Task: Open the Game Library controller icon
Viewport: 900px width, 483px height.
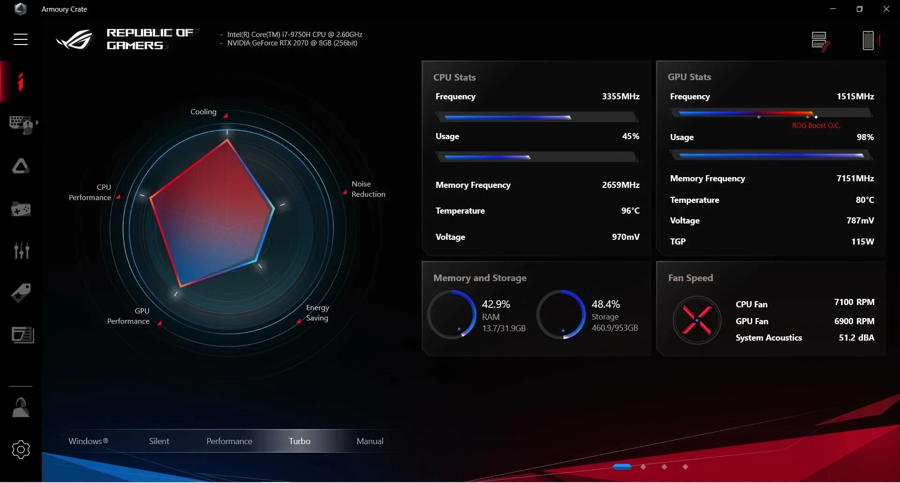Action: click(x=21, y=209)
